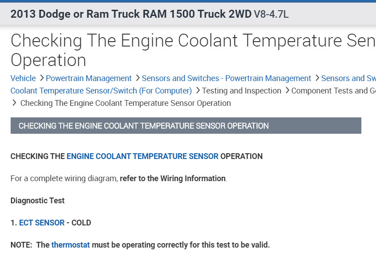Click the Vehicle breadcrumb link
376x256 pixels.
23,78
